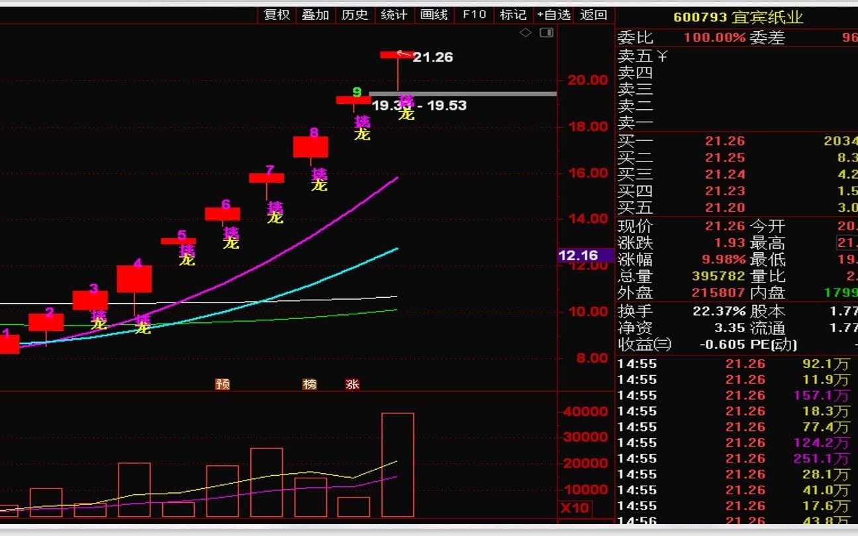This screenshot has width=858, height=536.
Task: Select candle numbered 2
Action: tap(46, 322)
